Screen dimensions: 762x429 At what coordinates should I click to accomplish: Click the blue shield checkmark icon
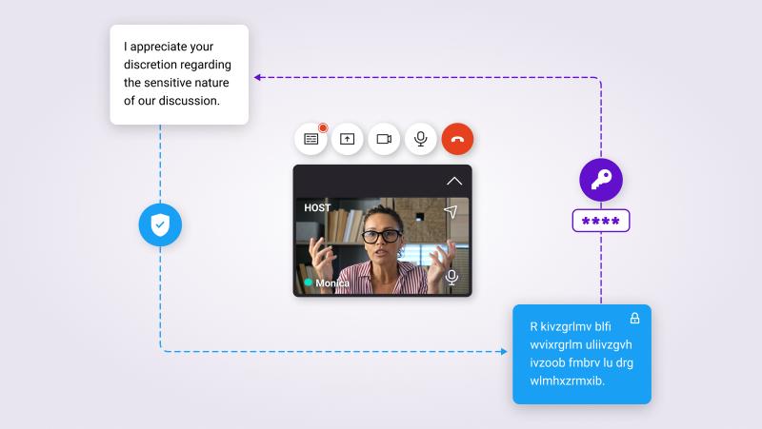160,225
